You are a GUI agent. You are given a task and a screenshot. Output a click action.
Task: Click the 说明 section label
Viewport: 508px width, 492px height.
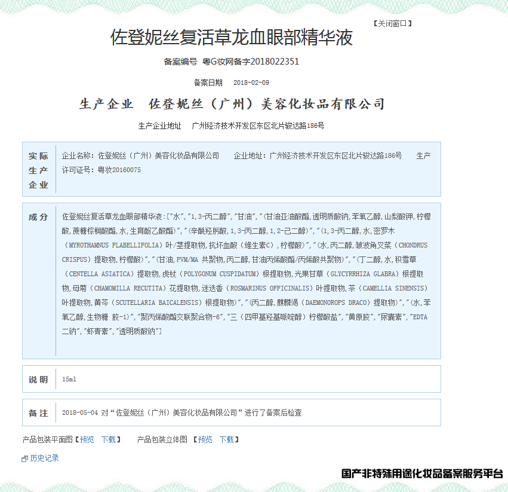click(38, 380)
